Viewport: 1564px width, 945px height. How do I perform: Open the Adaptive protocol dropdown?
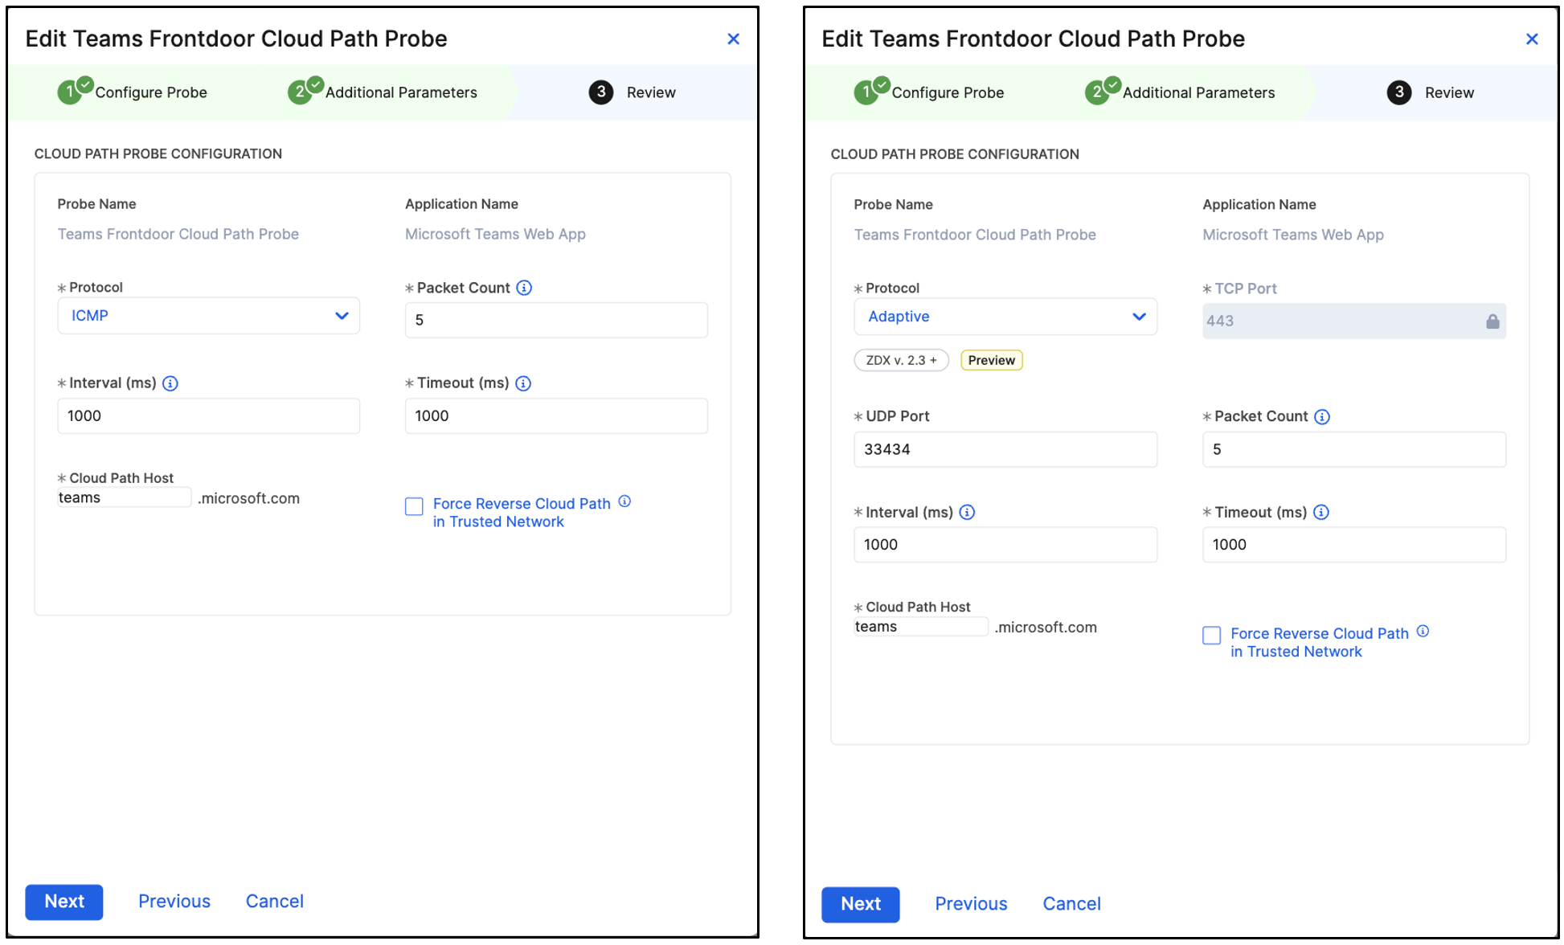point(1005,317)
